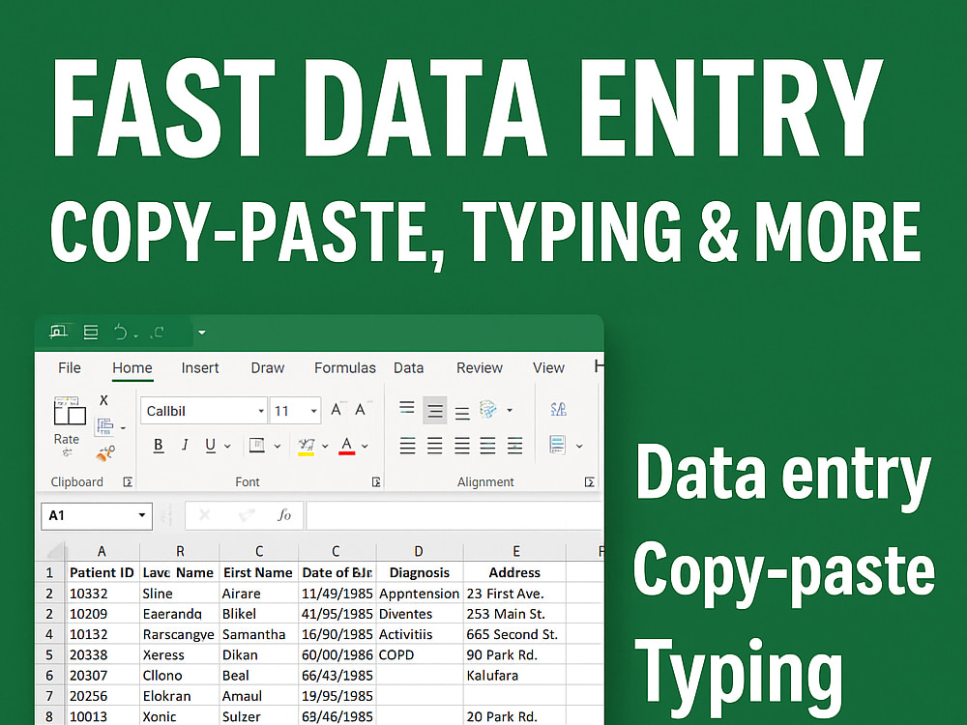Click the Orientation text angle icon

pos(487,409)
